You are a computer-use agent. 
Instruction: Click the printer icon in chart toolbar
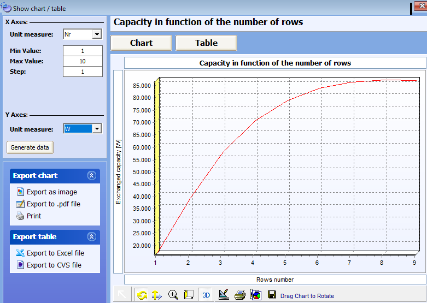click(x=240, y=295)
